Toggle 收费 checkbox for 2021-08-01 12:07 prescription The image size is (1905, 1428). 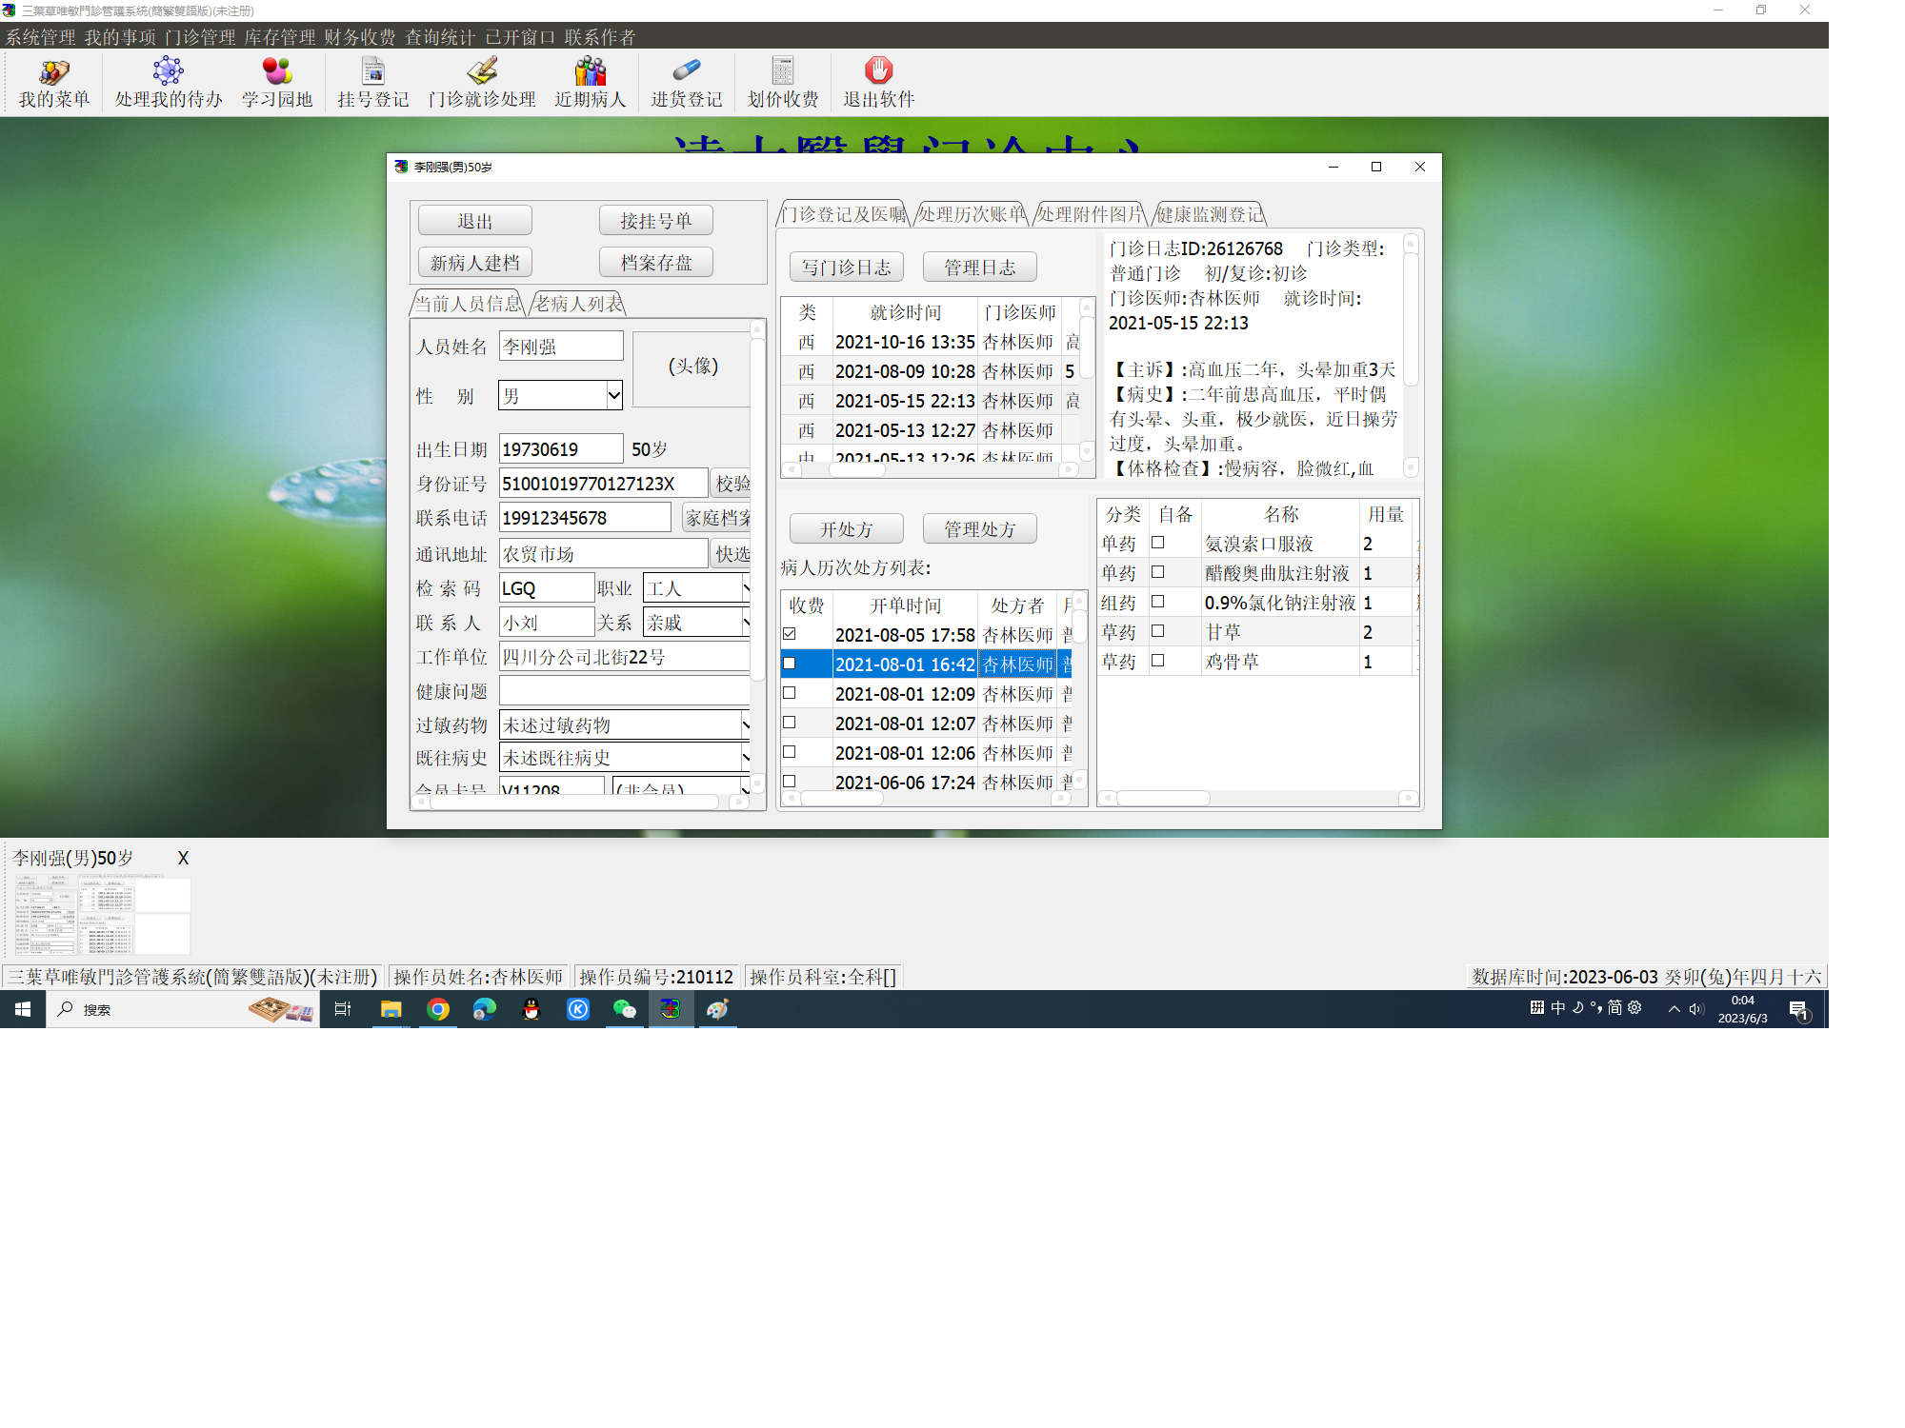(x=790, y=723)
